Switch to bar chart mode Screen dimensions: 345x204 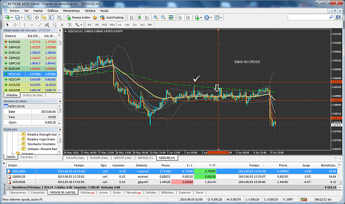click(132, 18)
